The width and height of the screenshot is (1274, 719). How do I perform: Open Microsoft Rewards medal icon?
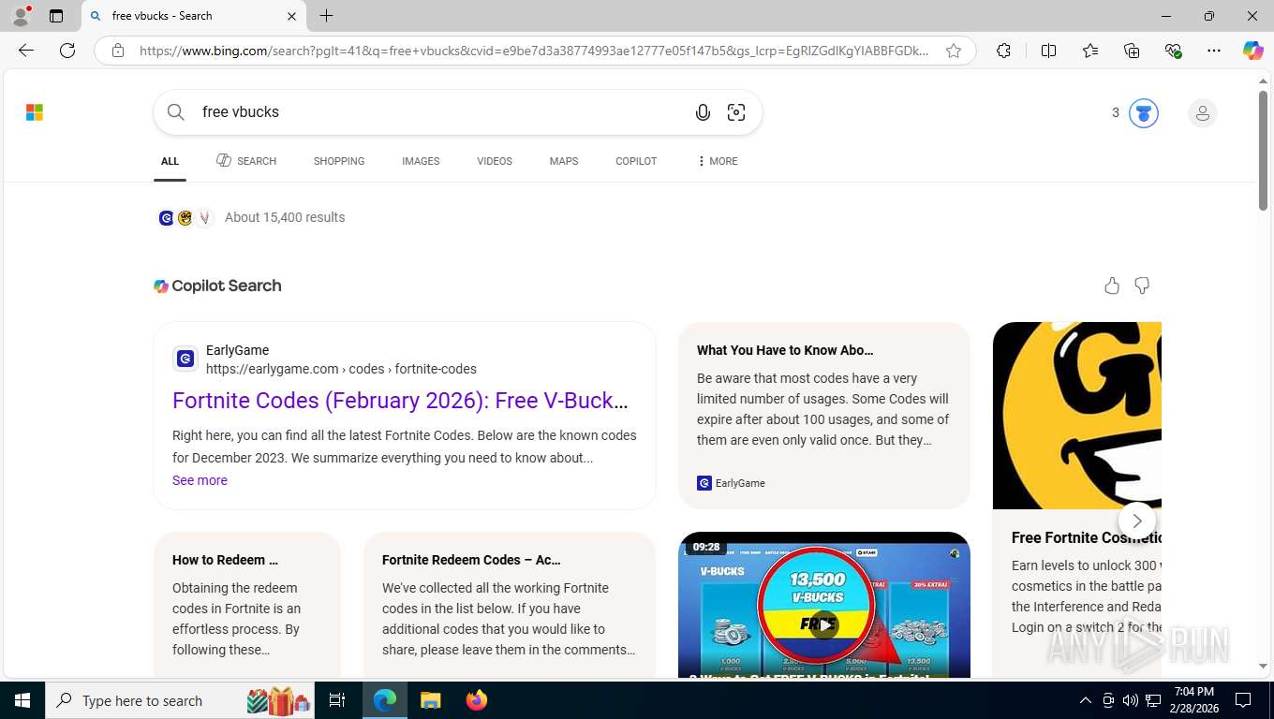click(x=1143, y=113)
